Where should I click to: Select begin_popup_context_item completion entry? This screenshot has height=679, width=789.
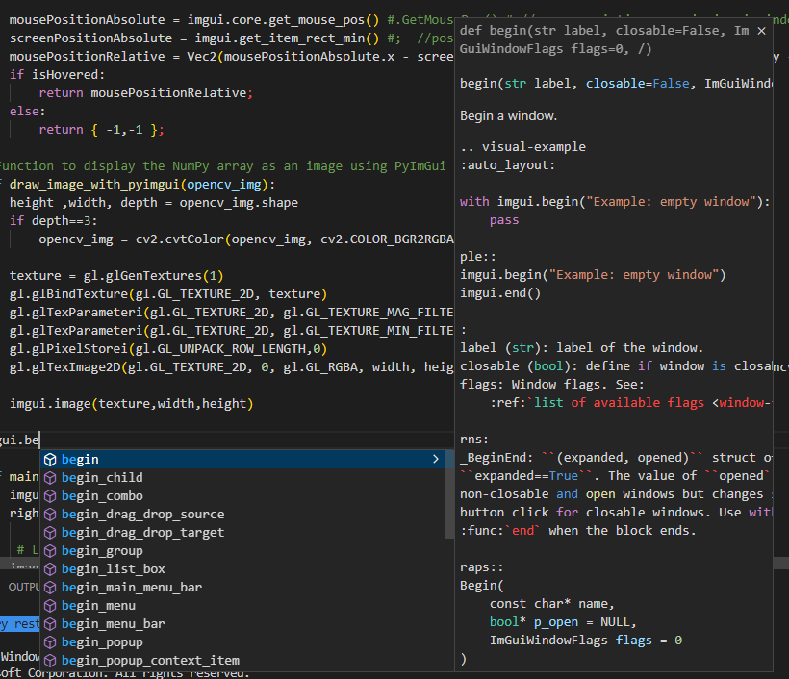click(x=242, y=661)
